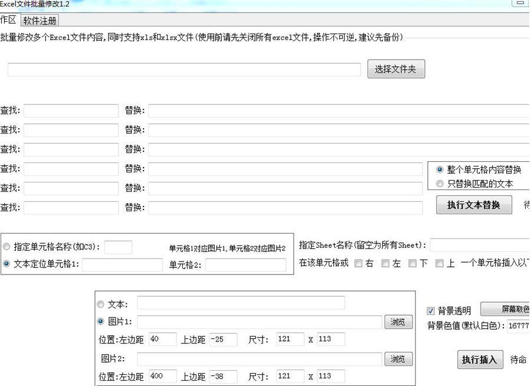Click the fourth 查找 input field
Screen dimensions: 531x386
coord(71,169)
